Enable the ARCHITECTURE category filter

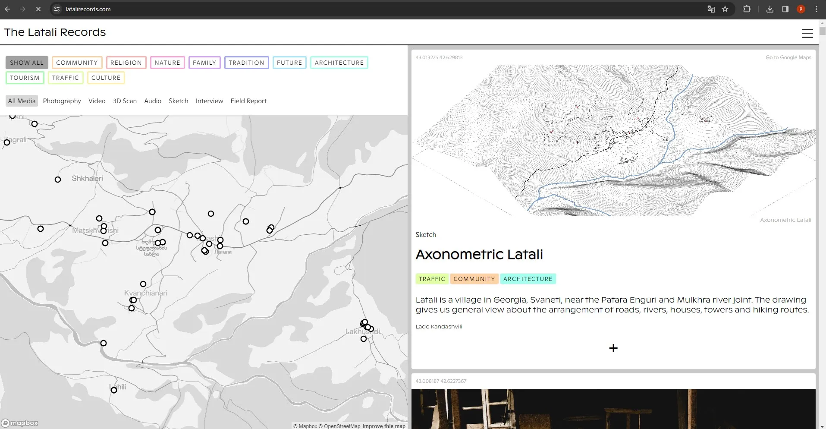point(339,63)
